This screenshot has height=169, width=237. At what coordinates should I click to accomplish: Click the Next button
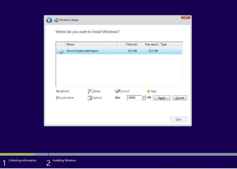[x=179, y=119]
